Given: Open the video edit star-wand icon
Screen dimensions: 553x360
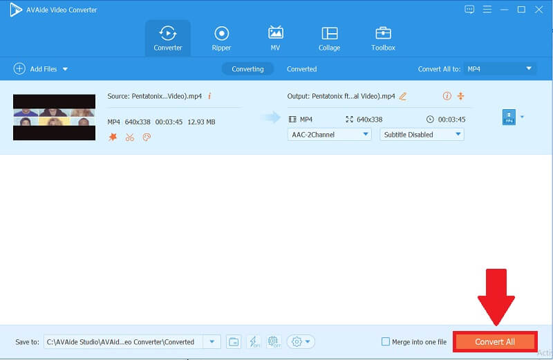Looking at the screenshot, I should tap(113, 137).
